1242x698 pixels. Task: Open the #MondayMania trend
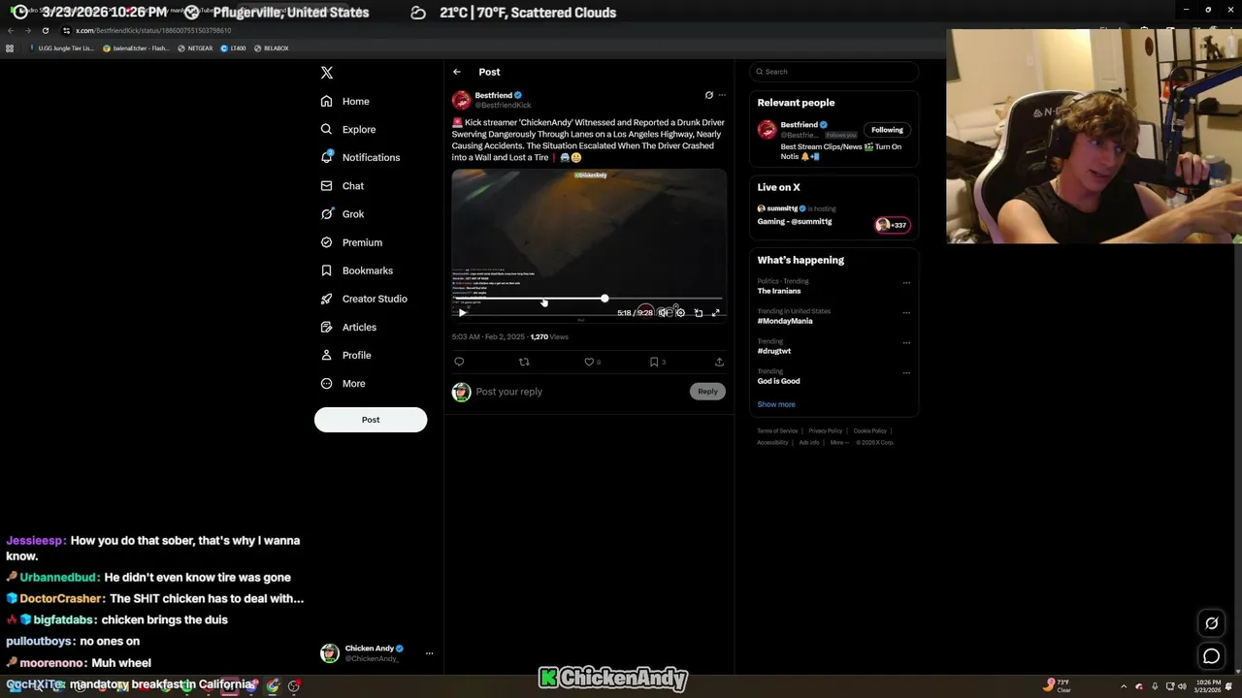pyautogui.click(x=785, y=321)
